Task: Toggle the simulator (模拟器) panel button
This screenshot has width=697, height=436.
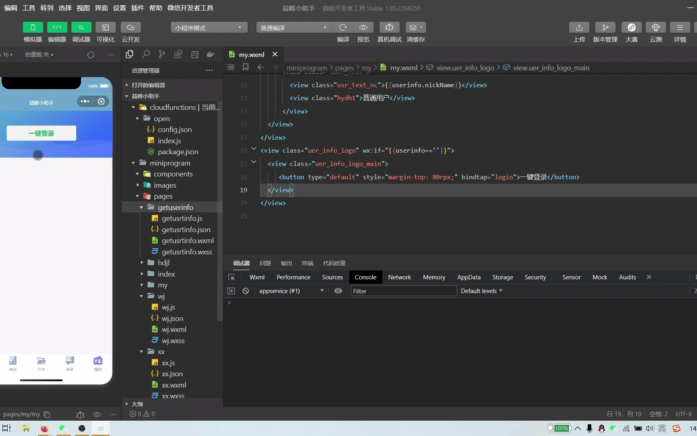Action: (x=33, y=27)
